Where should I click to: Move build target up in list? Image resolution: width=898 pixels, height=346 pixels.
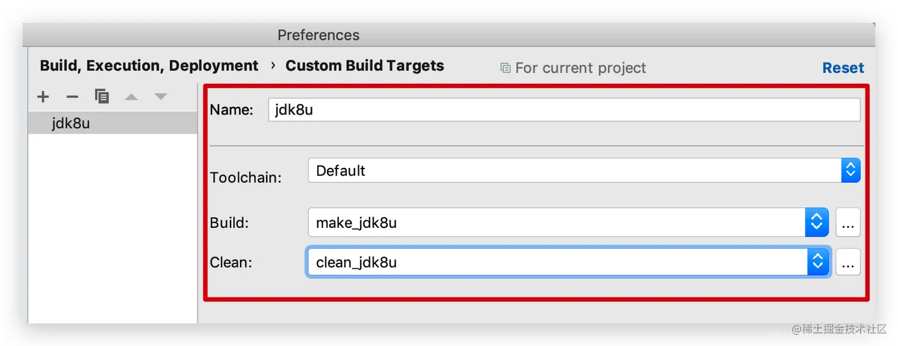131,97
